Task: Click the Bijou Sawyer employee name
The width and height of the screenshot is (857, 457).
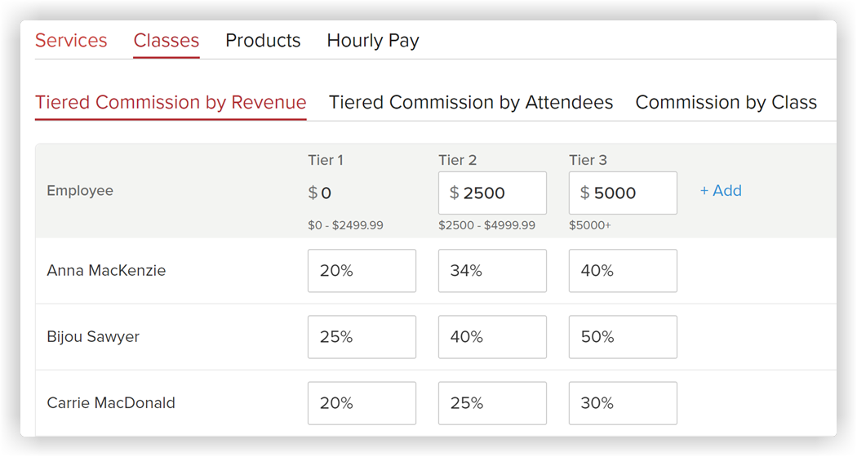Action: click(93, 337)
